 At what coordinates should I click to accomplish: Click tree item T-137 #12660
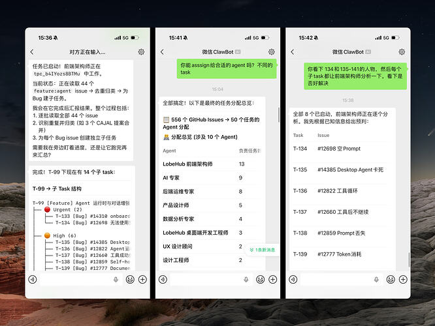click(93, 255)
